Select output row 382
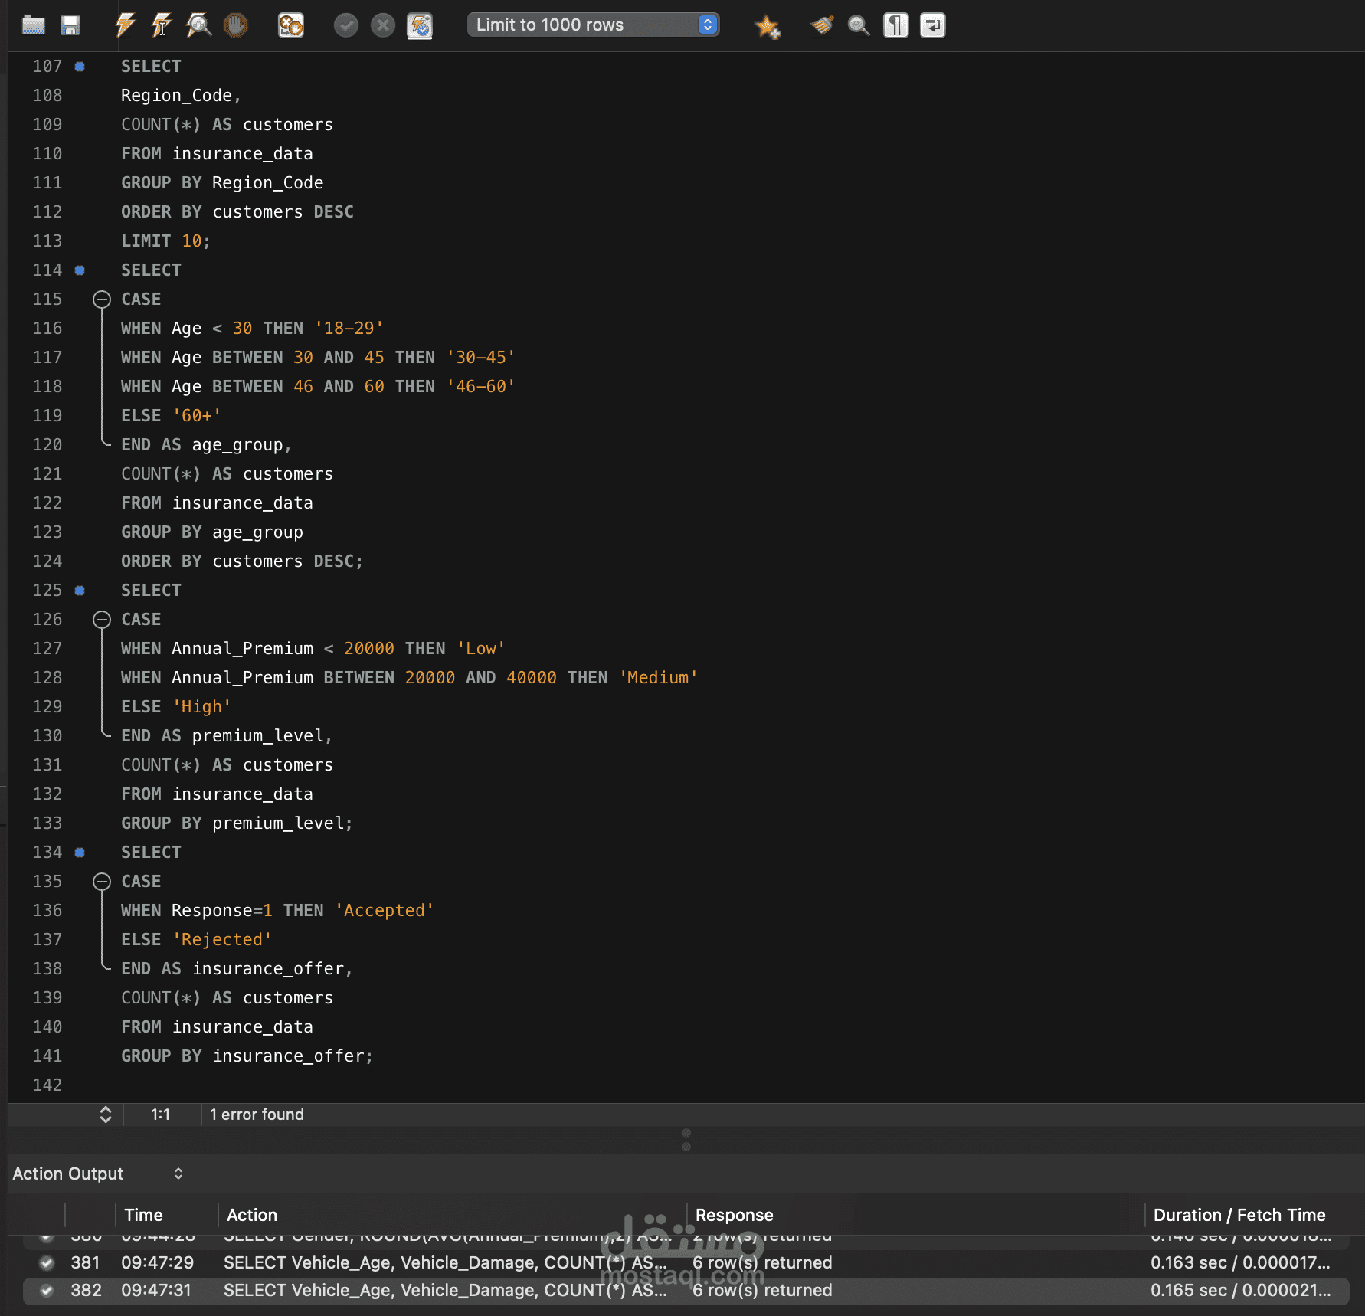This screenshot has width=1365, height=1316. point(686,1290)
